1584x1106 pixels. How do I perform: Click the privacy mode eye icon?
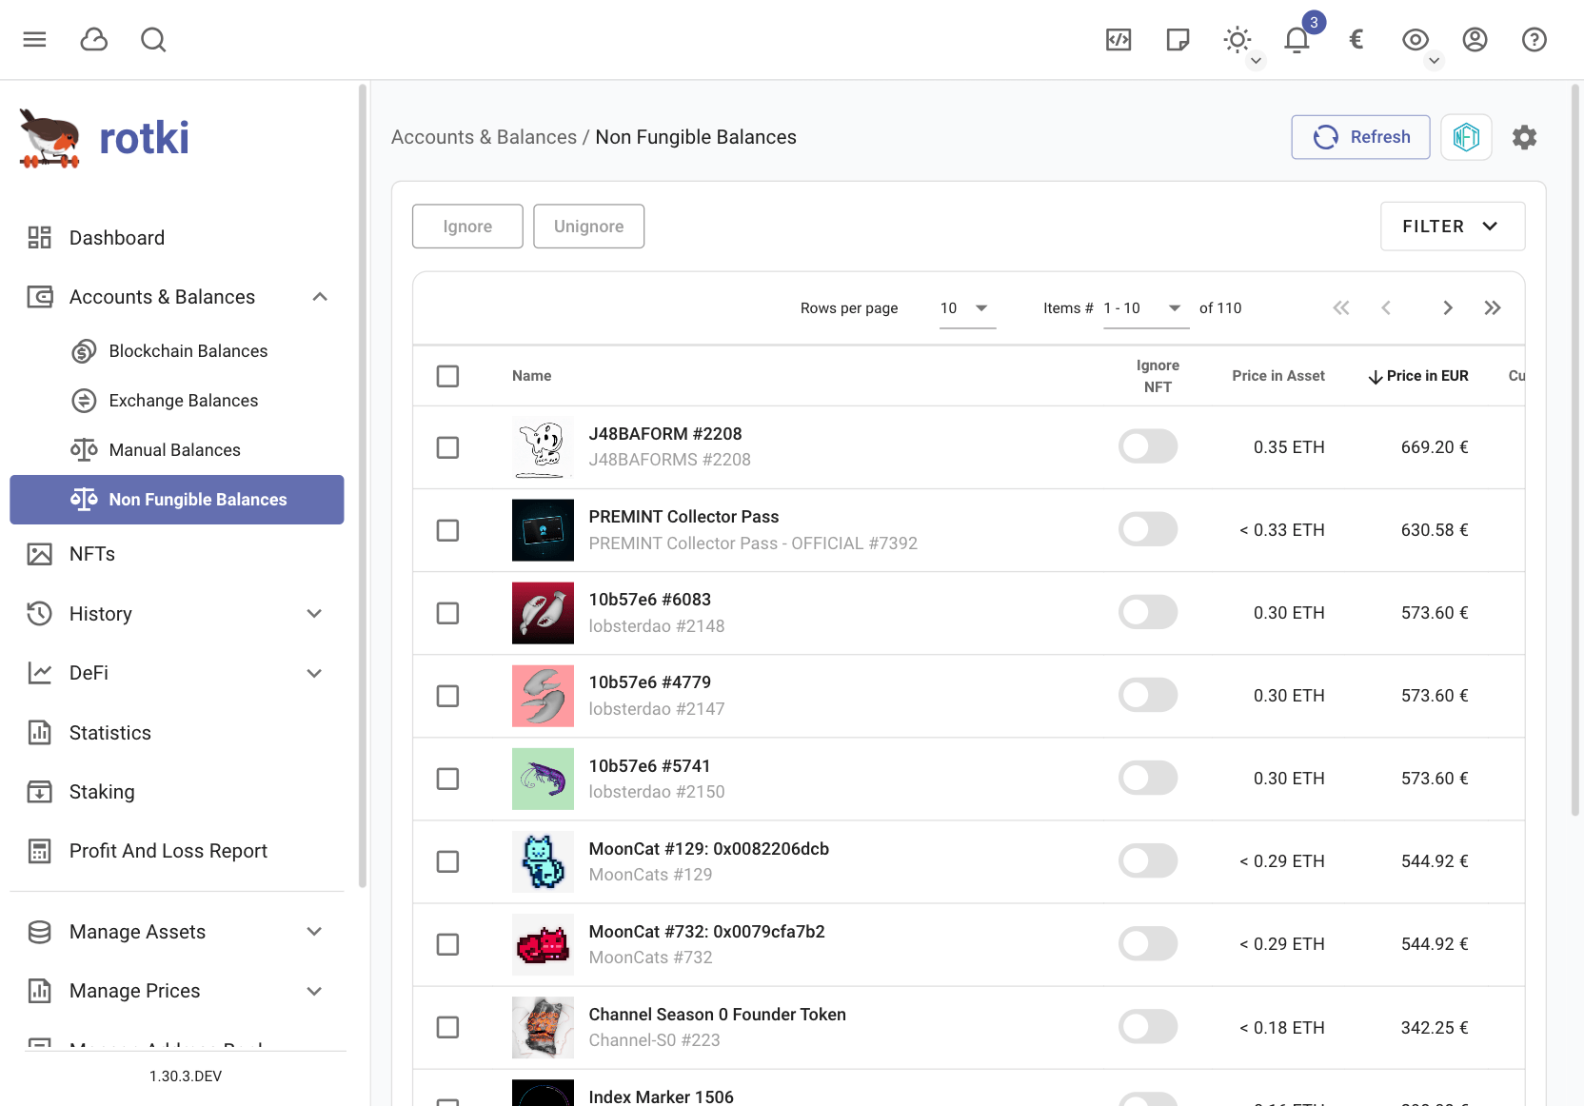tap(1416, 39)
